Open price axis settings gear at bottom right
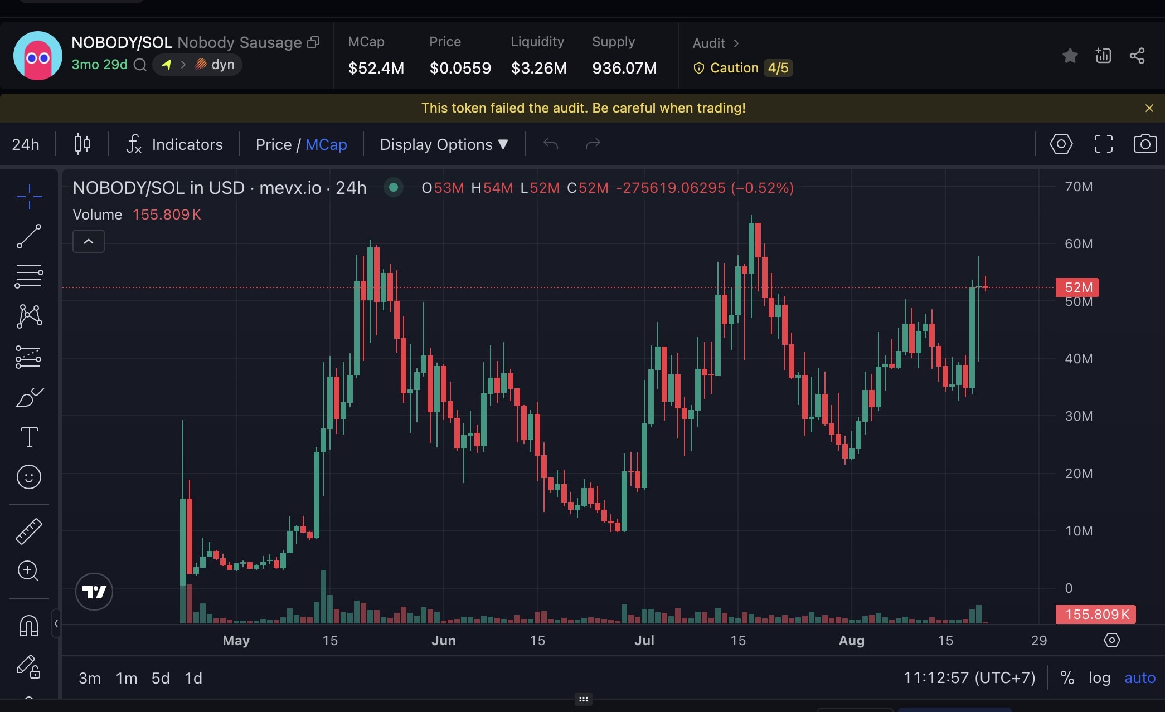The height and width of the screenshot is (712, 1165). [1111, 640]
